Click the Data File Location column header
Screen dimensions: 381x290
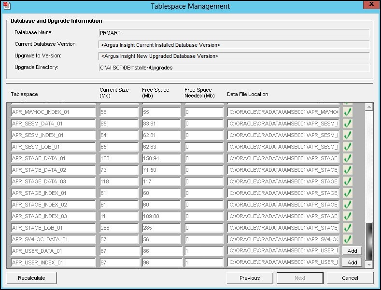[248, 94]
